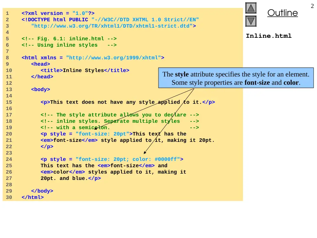Select line number 30 in the gutter
Screen dimensions: 317x238
[9, 197]
